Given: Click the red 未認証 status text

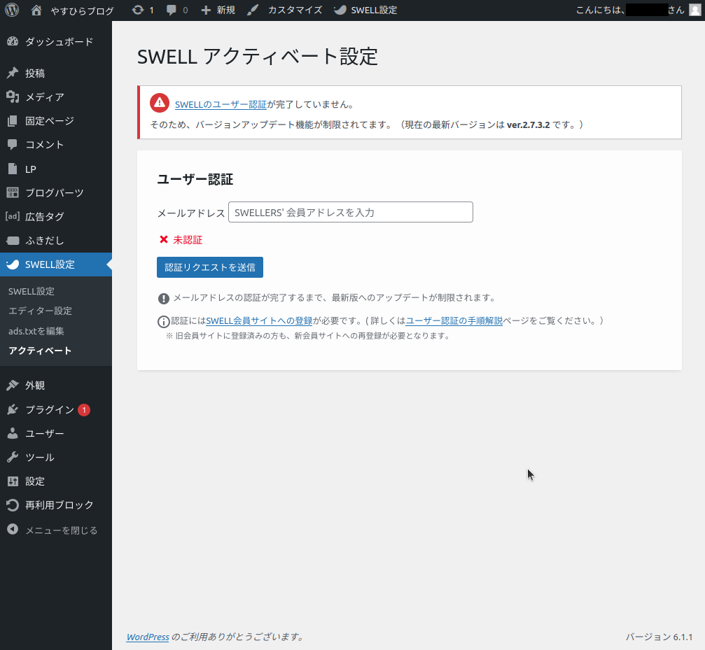Looking at the screenshot, I should (x=188, y=240).
